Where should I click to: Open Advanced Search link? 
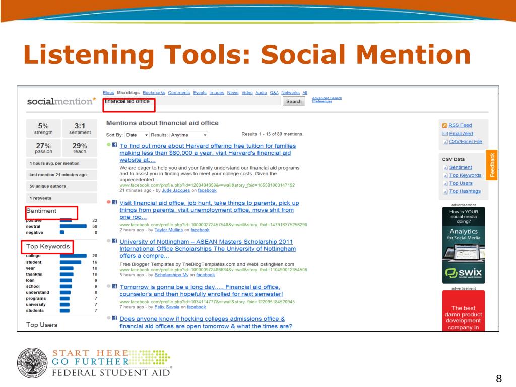pos(327,98)
